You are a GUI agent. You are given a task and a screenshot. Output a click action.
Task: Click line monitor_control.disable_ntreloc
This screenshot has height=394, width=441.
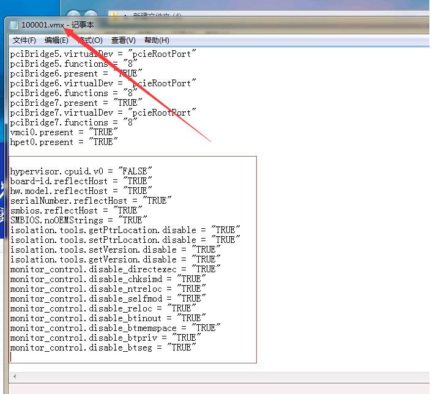coord(108,289)
